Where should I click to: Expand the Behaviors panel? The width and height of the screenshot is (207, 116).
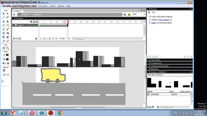point(149,69)
